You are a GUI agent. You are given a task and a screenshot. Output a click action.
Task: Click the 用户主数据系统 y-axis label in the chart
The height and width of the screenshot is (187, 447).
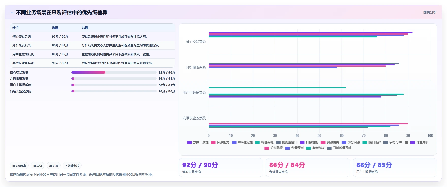click(x=194, y=93)
